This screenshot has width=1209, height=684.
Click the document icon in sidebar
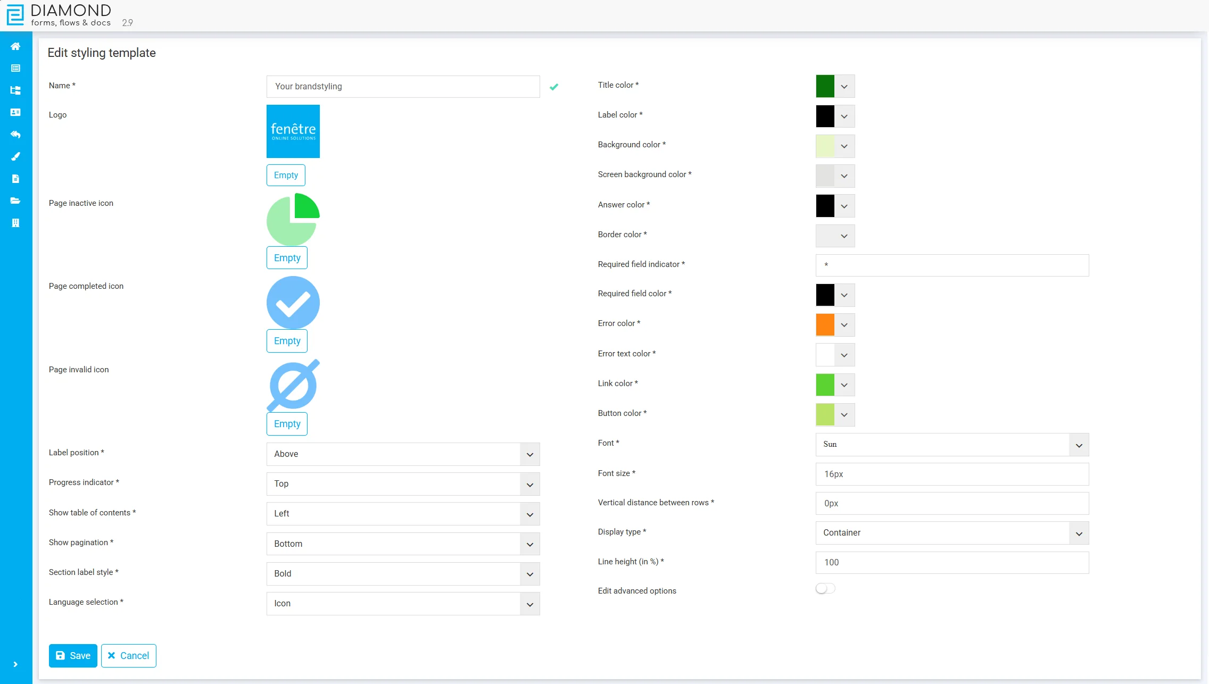15,179
